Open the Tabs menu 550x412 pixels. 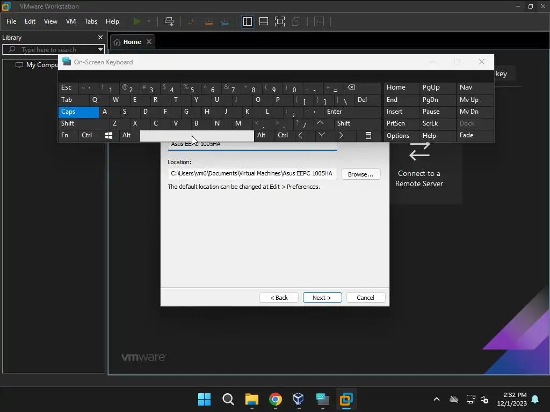click(x=90, y=21)
